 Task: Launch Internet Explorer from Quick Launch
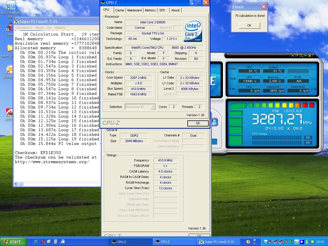tap(36, 242)
